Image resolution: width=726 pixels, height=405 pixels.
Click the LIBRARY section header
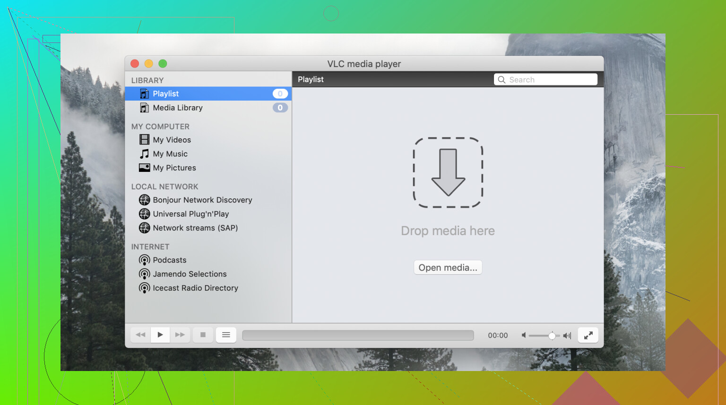coord(147,81)
